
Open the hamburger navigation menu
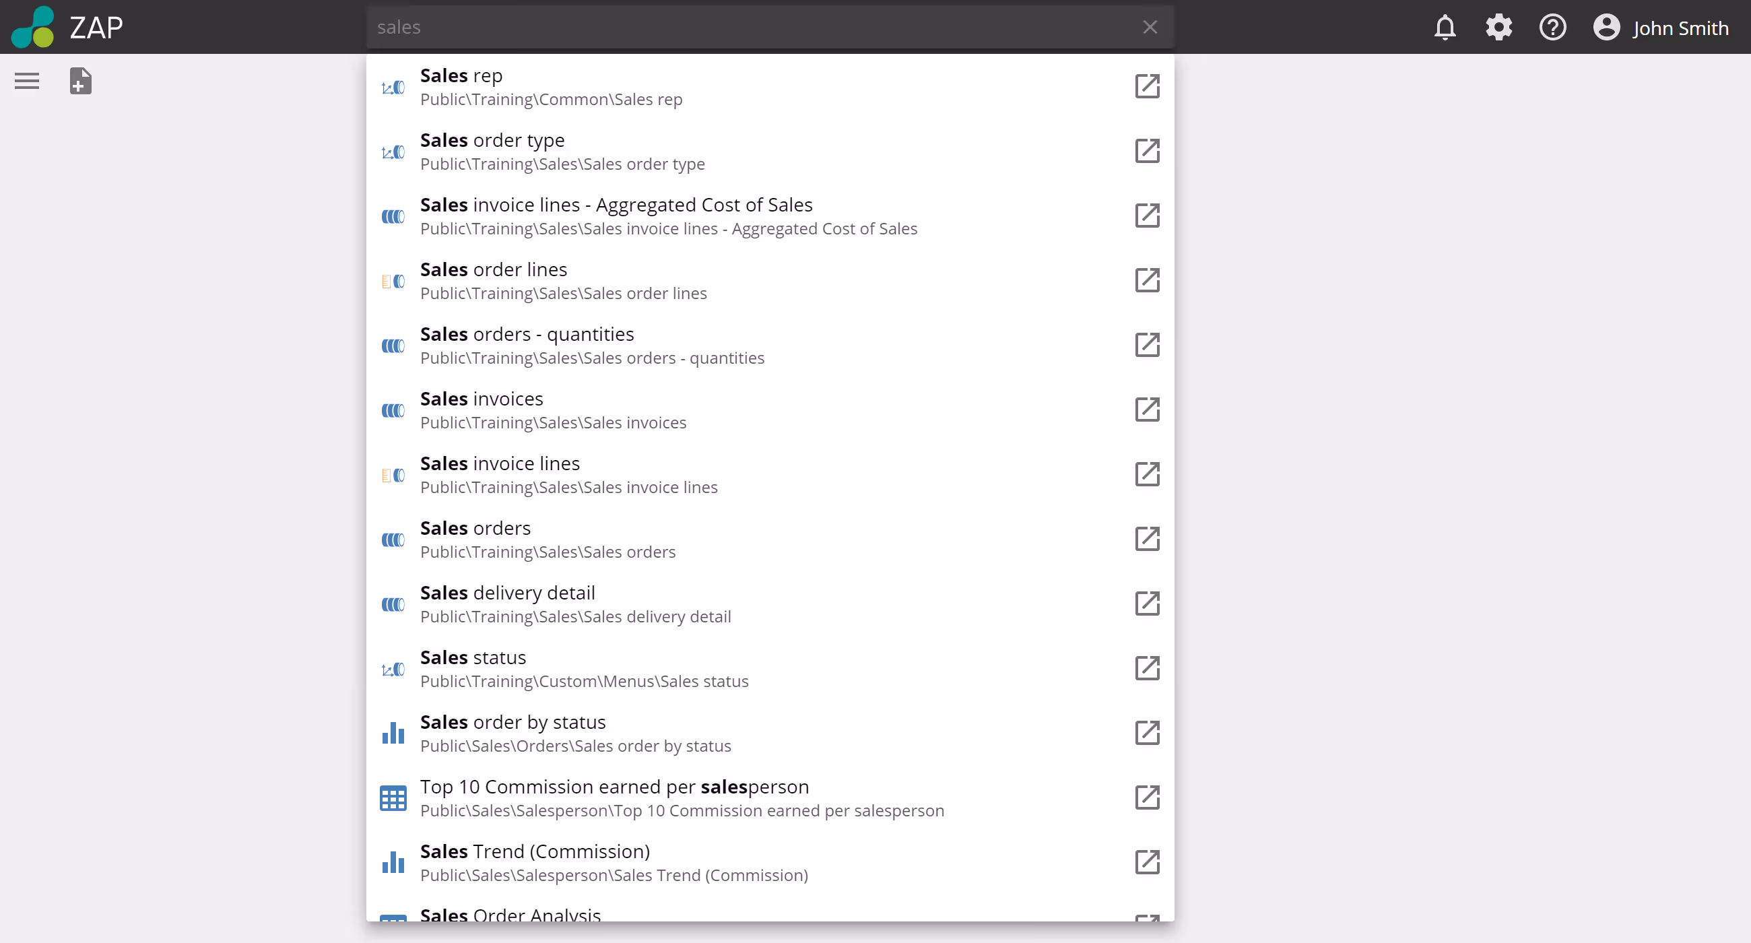(x=27, y=81)
